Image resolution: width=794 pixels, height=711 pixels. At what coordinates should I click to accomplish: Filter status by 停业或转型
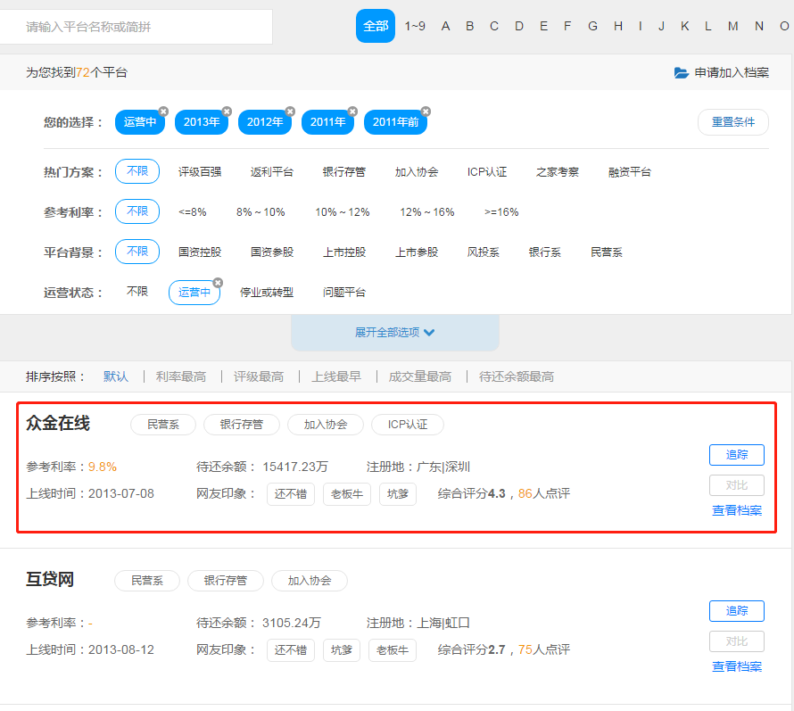point(267,293)
